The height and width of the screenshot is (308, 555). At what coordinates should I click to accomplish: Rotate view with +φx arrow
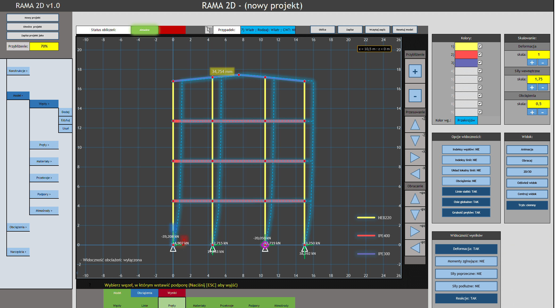[415, 199]
